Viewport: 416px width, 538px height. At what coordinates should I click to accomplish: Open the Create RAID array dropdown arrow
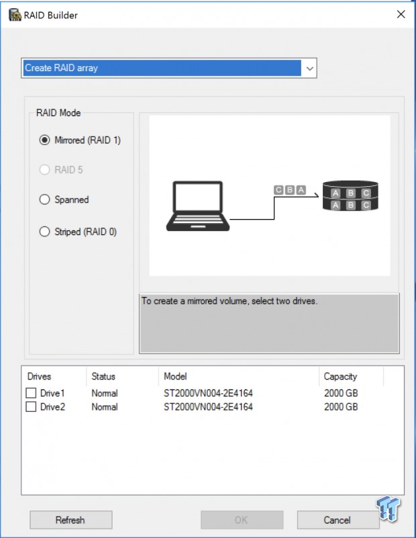point(309,69)
